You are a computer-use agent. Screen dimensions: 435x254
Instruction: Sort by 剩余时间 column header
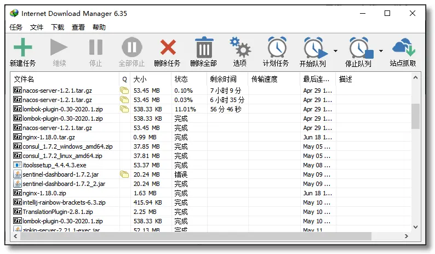[x=227, y=79]
